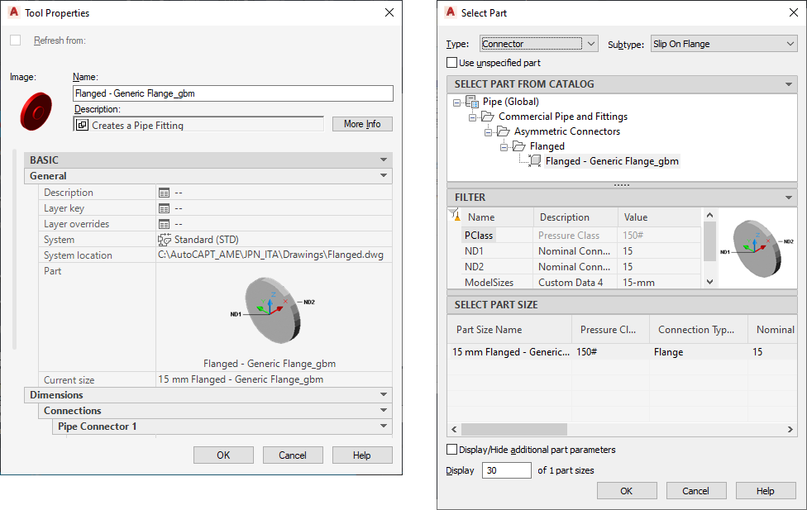Collapse the Commercial Pipe and Fittings node
The height and width of the screenshot is (510, 807).
(x=472, y=118)
